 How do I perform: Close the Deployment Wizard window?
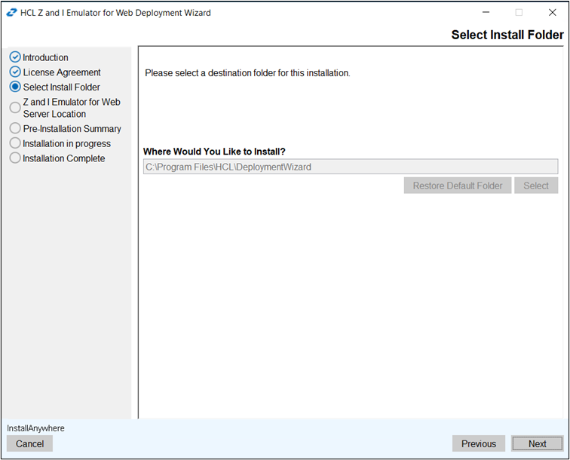click(x=552, y=13)
